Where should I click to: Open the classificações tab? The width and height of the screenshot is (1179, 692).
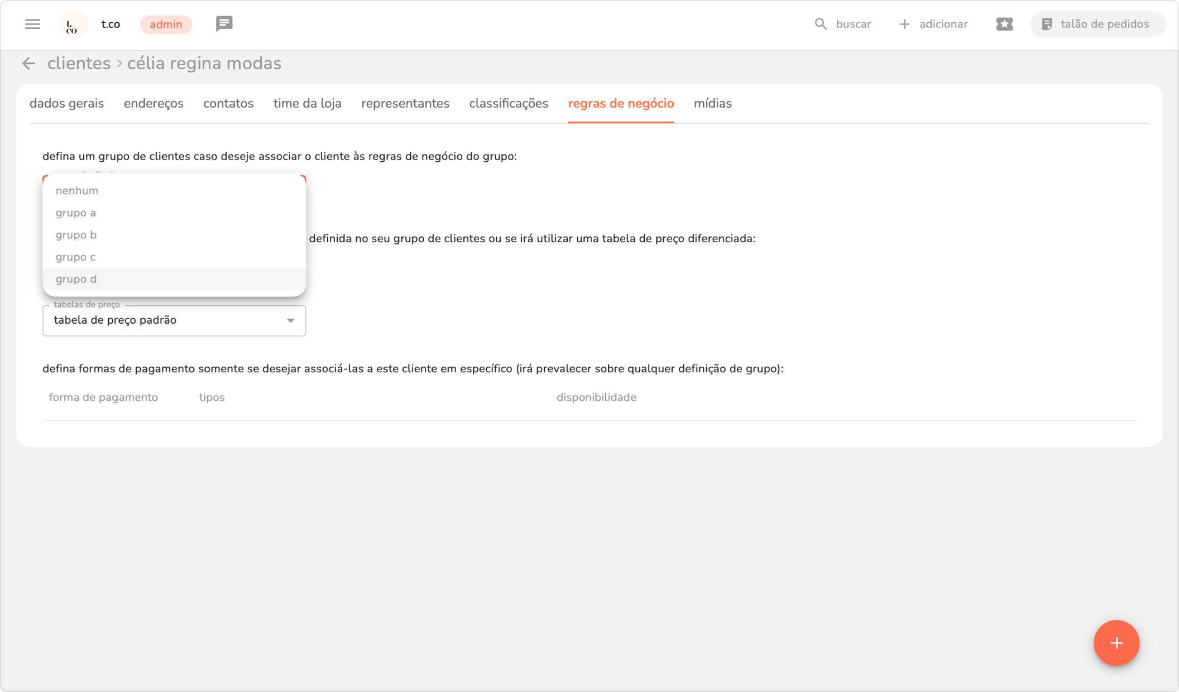point(508,104)
